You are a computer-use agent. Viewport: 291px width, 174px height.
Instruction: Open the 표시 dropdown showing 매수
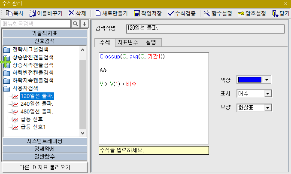tap(267, 94)
